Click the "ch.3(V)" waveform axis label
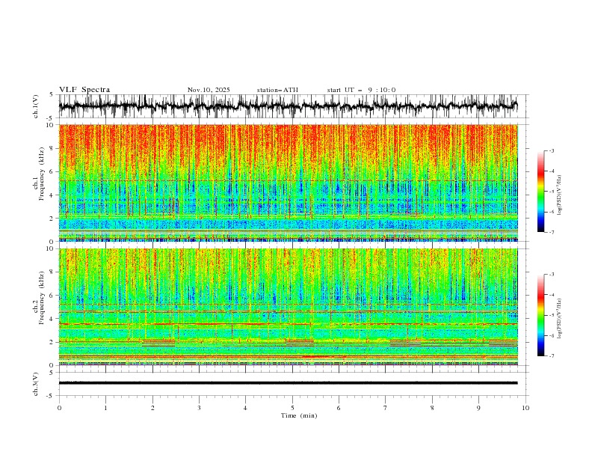 coord(36,384)
